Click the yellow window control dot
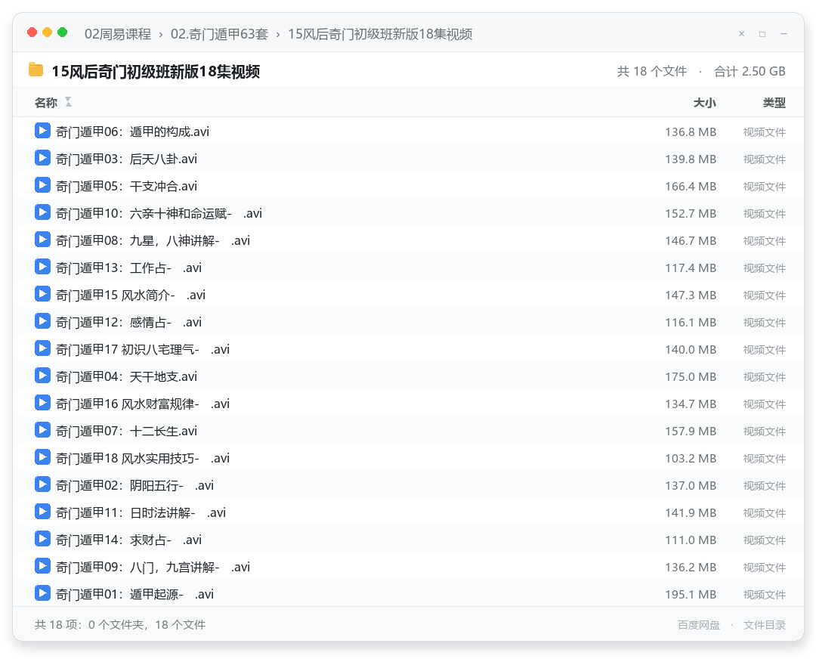Screen dimensions: 816x659 tap(48, 32)
